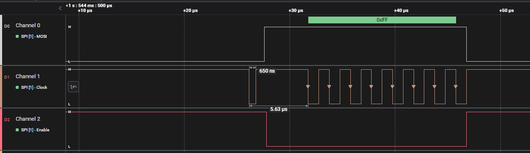Select the 0xFF decoded byte bubble
Screen dimensions: 530x153
(x=382, y=20)
